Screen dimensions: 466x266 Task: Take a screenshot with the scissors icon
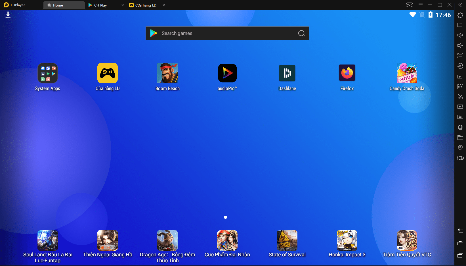[460, 97]
